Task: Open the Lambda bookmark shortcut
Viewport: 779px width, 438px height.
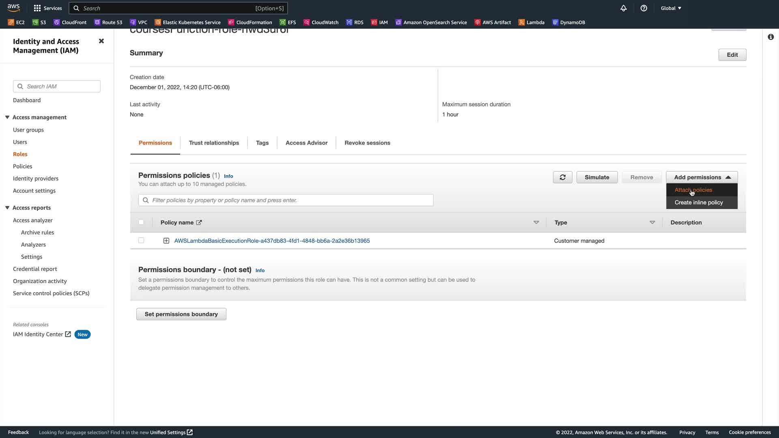Action: 532,22
